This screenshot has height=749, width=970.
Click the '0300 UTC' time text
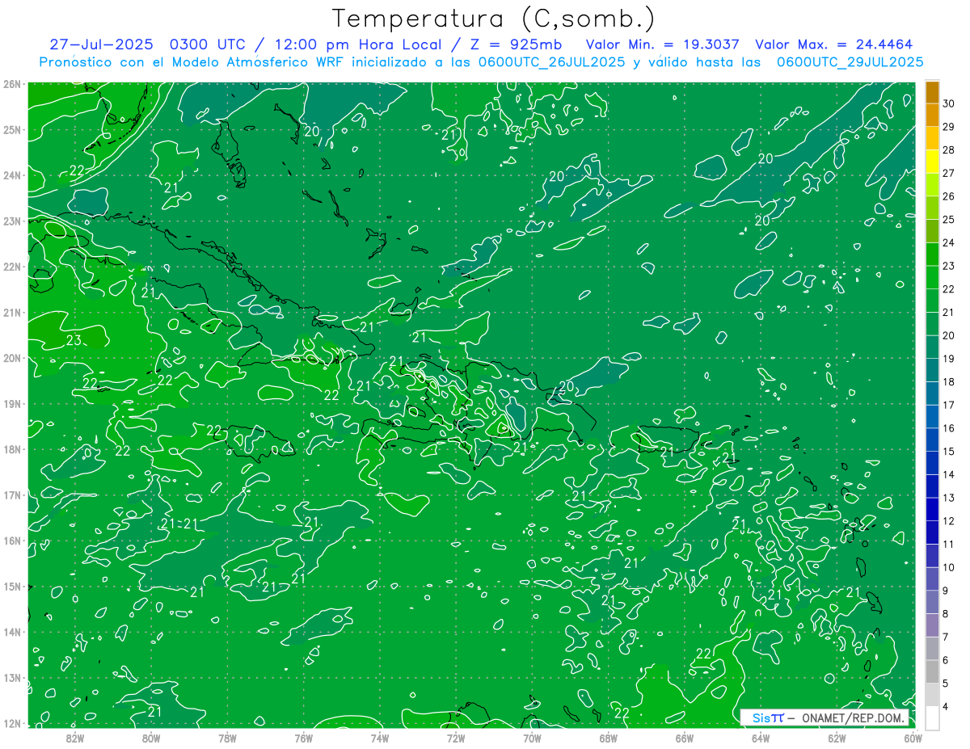208,44
